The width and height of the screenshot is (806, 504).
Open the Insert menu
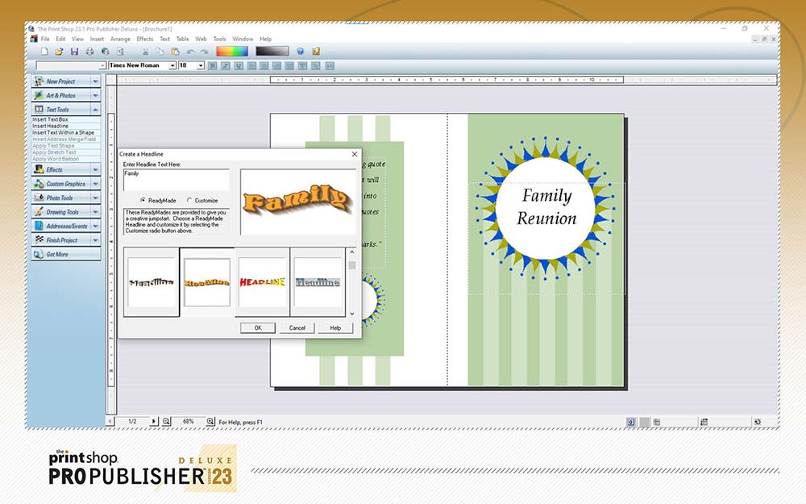coord(97,39)
